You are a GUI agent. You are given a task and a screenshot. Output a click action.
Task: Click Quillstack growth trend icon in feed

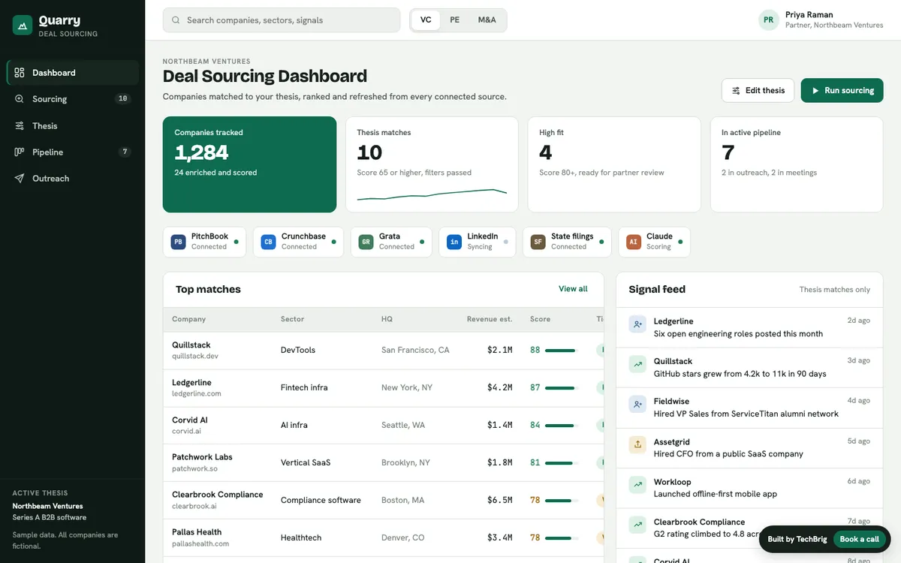tap(637, 364)
